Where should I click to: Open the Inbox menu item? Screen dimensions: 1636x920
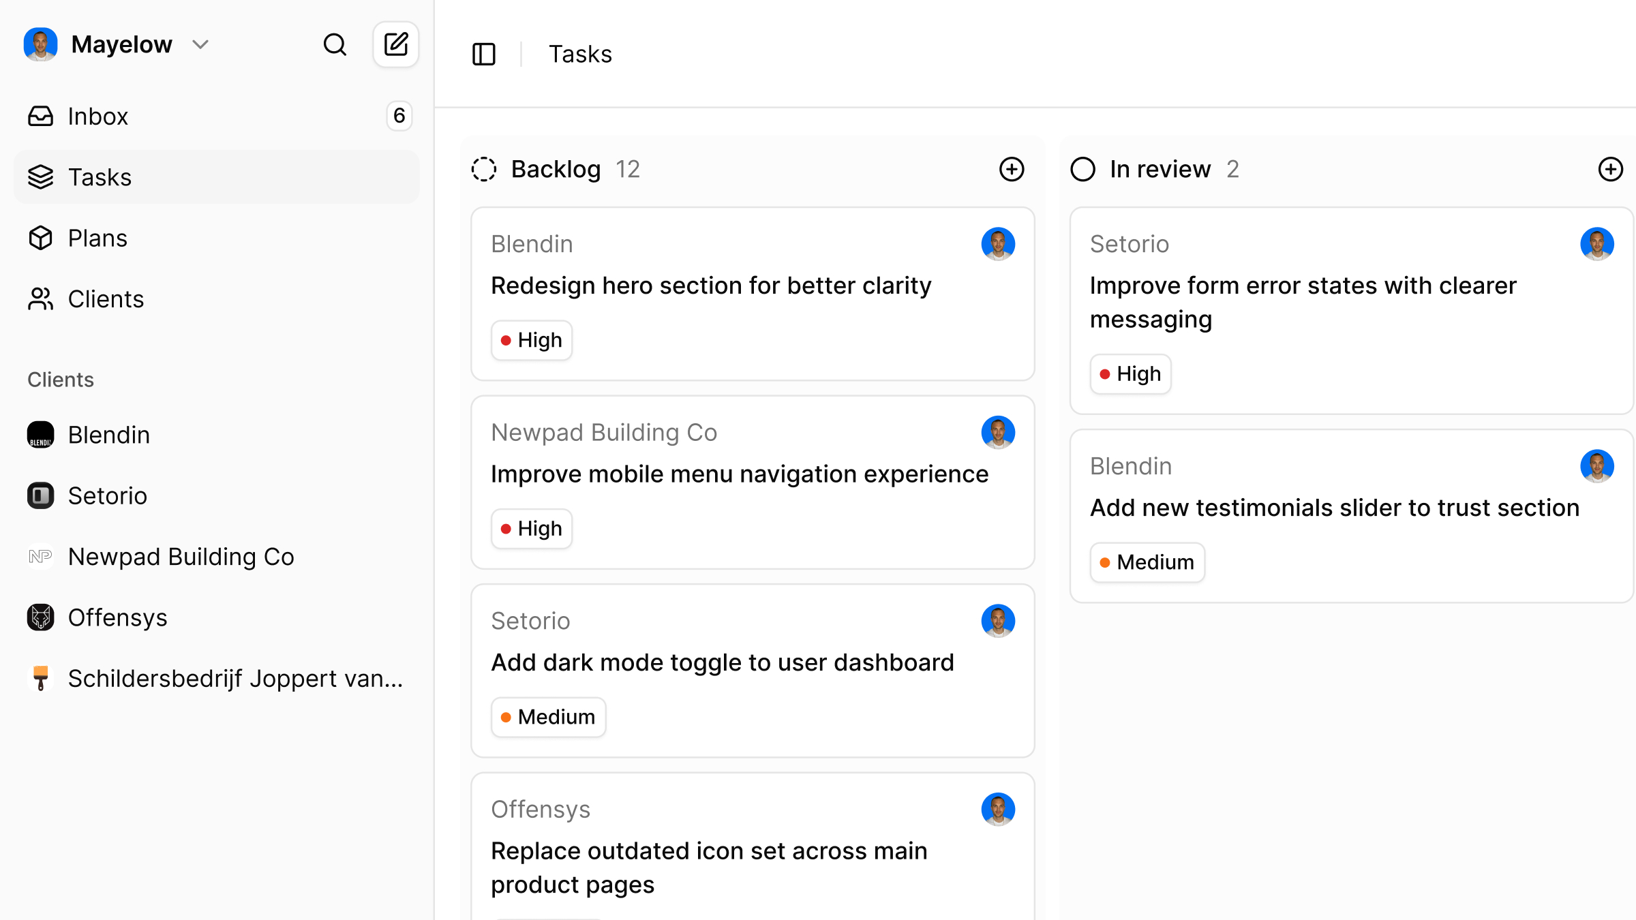[98, 117]
